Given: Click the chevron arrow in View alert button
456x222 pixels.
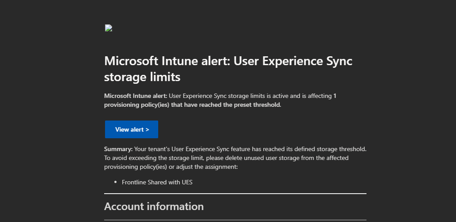Looking at the screenshot, I should coord(147,129).
